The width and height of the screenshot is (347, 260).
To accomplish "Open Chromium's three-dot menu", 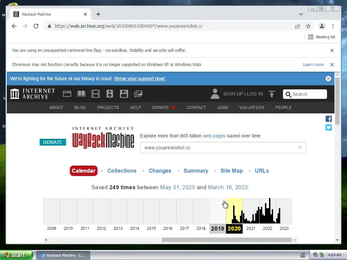I will (x=333, y=26).
